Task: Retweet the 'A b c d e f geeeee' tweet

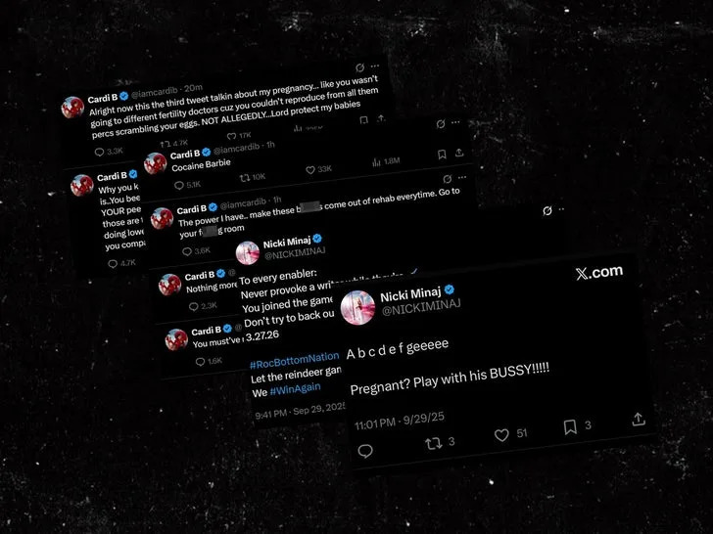Action: coord(433,443)
